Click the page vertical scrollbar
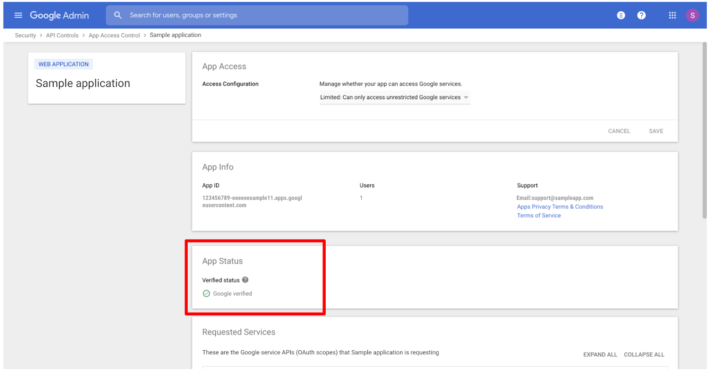 coord(704,130)
